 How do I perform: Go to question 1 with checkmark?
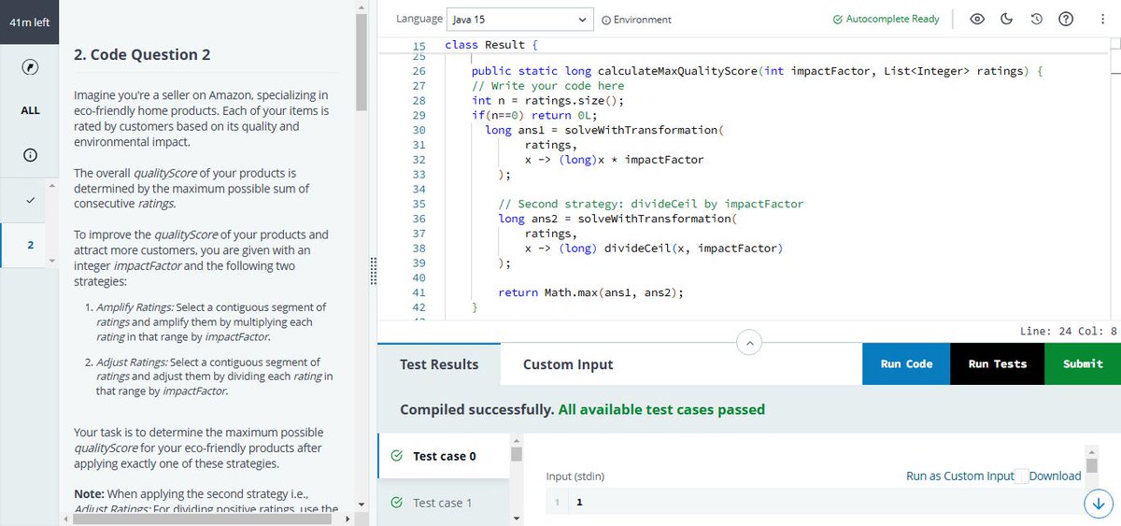point(30,200)
